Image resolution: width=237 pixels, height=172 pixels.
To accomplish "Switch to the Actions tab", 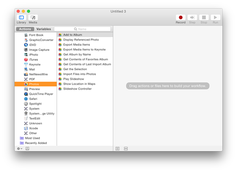I will [x=25, y=29].
